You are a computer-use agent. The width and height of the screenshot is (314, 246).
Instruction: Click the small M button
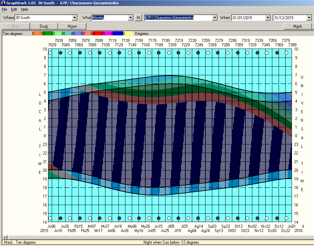coord(138,18)
